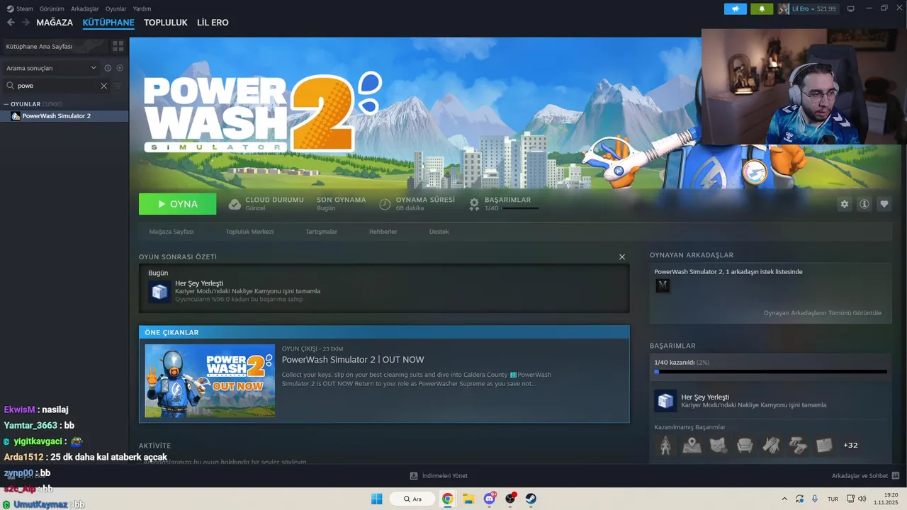Open the Rehberler link
Screen dimensions: 907x510
click(x=383, y=232)
